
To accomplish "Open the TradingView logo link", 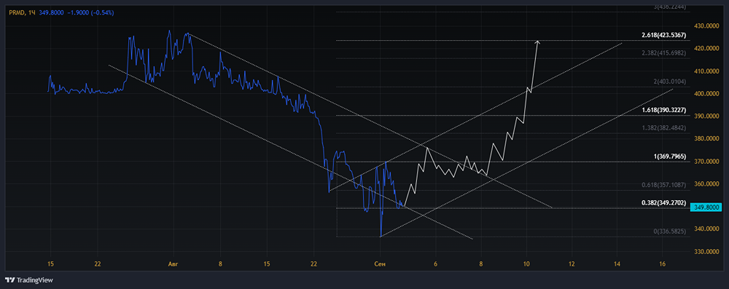I will coord(29,280).
